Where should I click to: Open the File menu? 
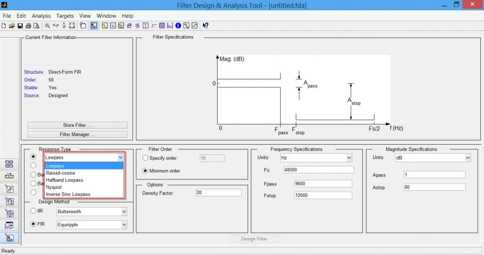pos(7,15)
